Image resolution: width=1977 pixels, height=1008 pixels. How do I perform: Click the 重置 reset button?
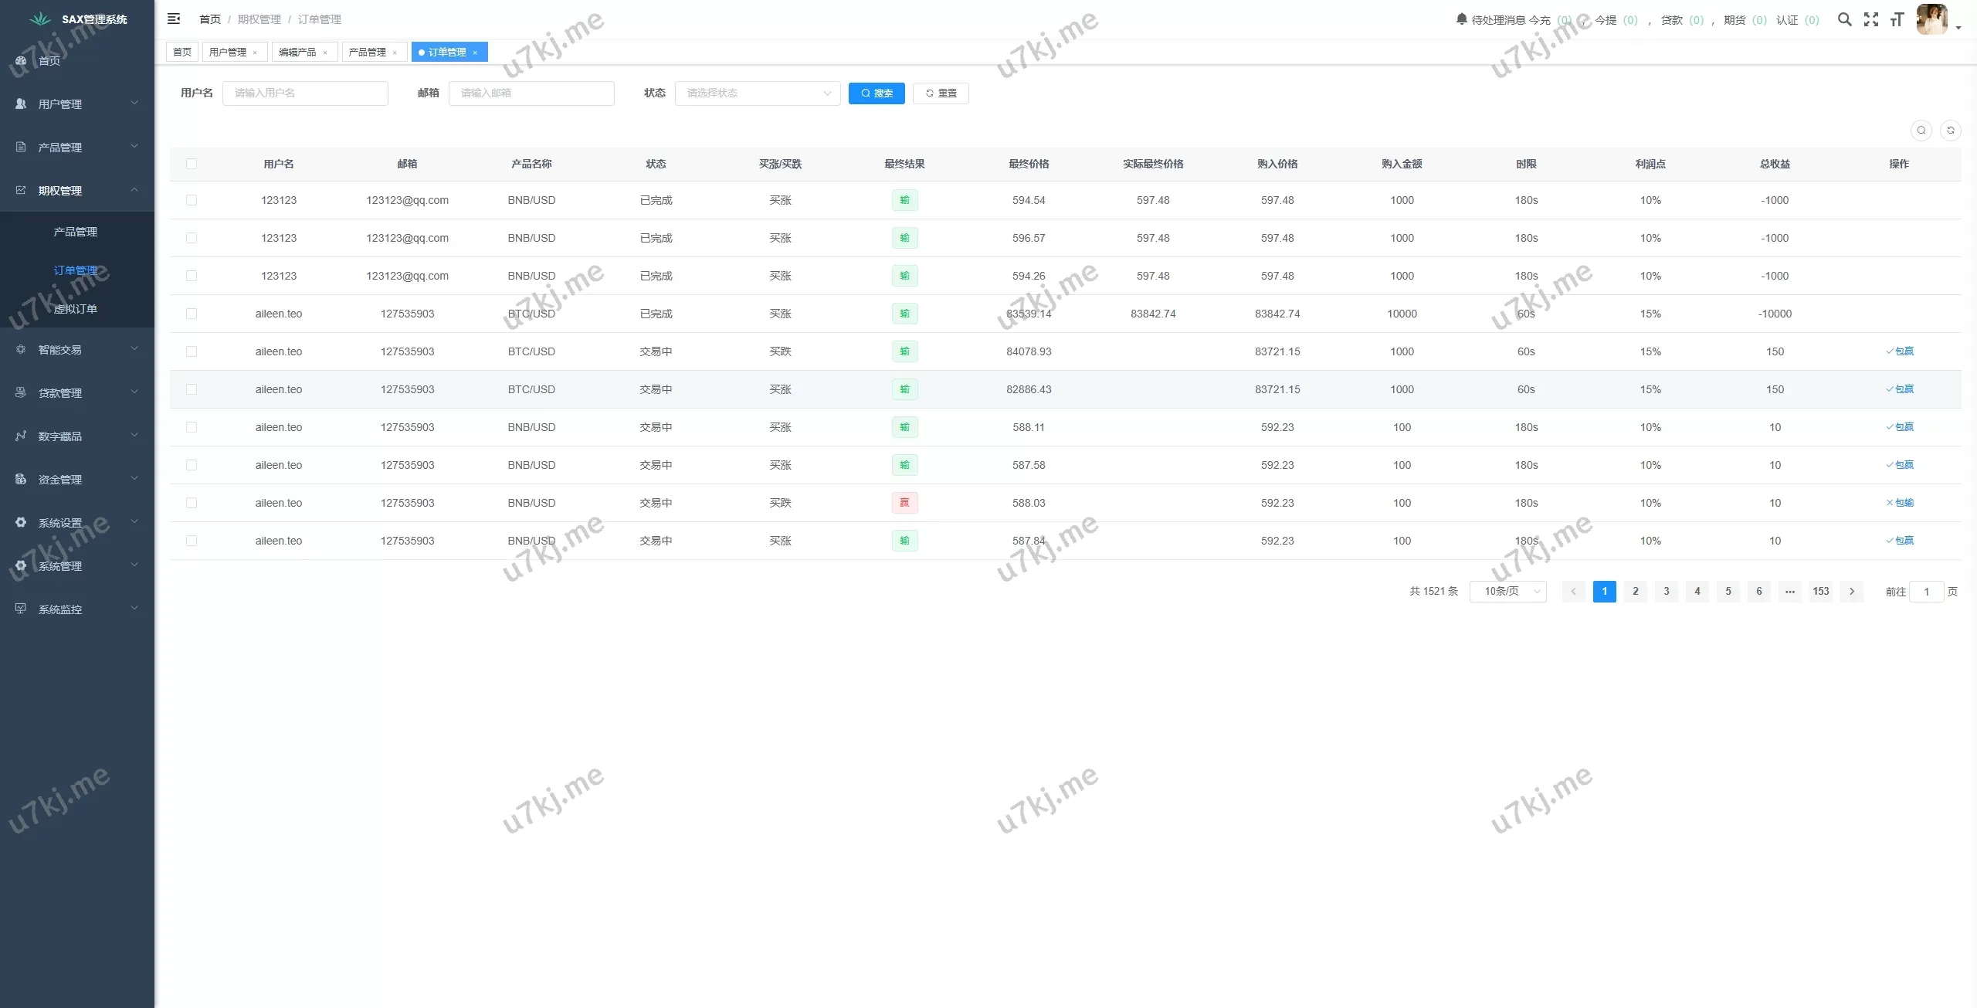tap(940, 93)
